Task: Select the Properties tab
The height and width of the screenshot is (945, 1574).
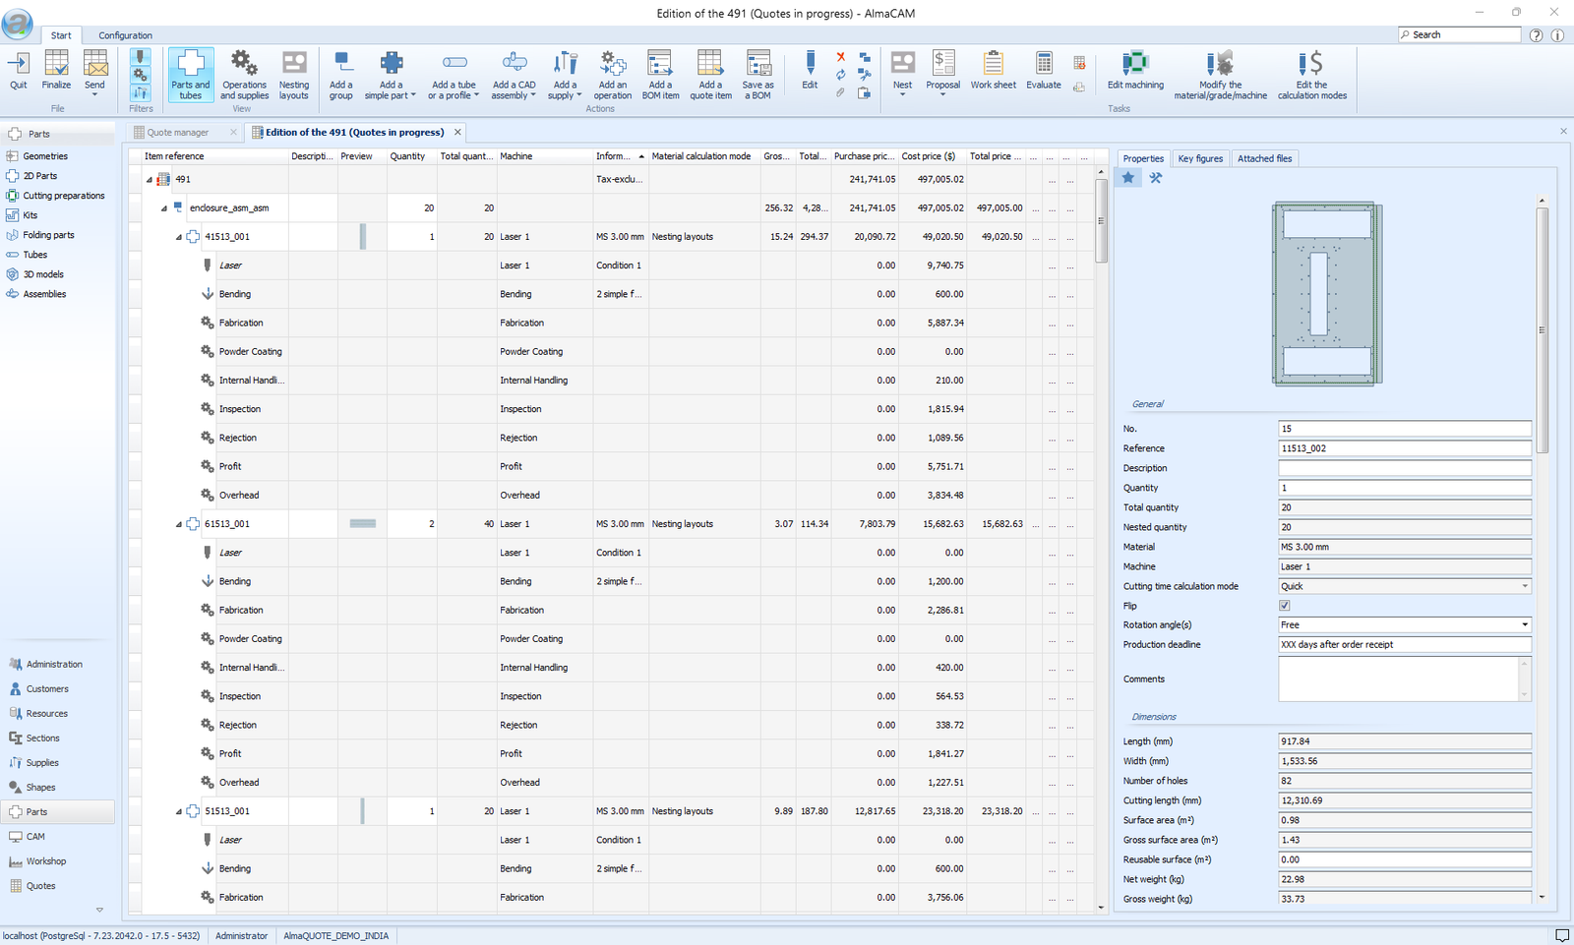Action: tap(1143, 158)
